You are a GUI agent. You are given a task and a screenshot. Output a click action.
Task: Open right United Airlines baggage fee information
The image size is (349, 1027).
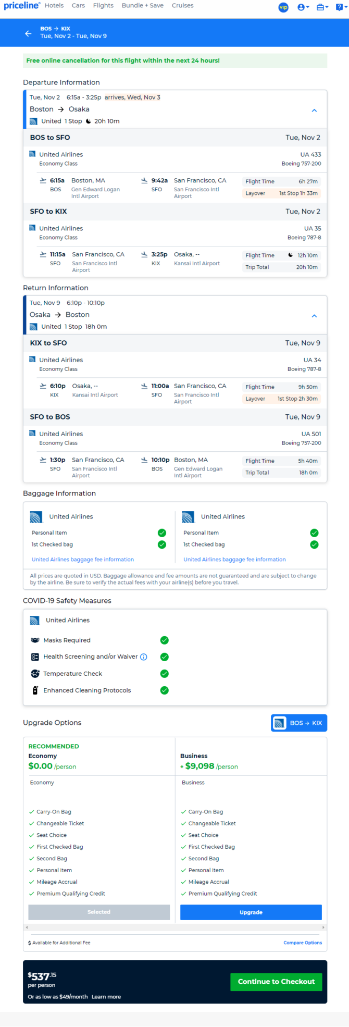coord(234,560)
